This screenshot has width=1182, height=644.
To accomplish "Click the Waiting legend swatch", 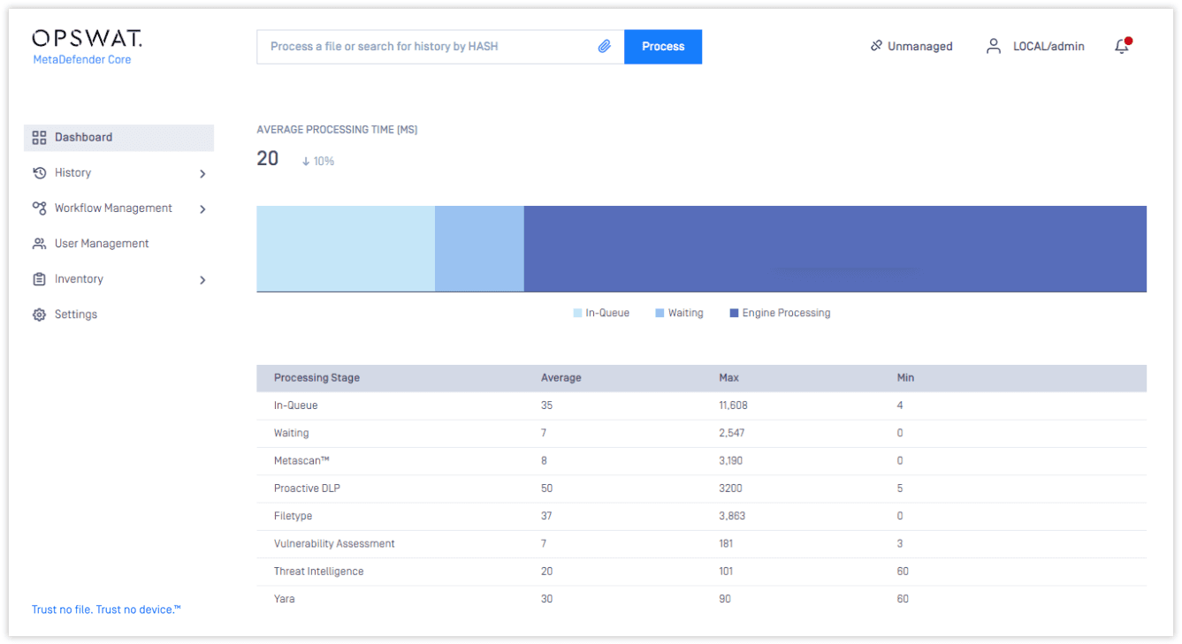I will (x=660, y=314).
